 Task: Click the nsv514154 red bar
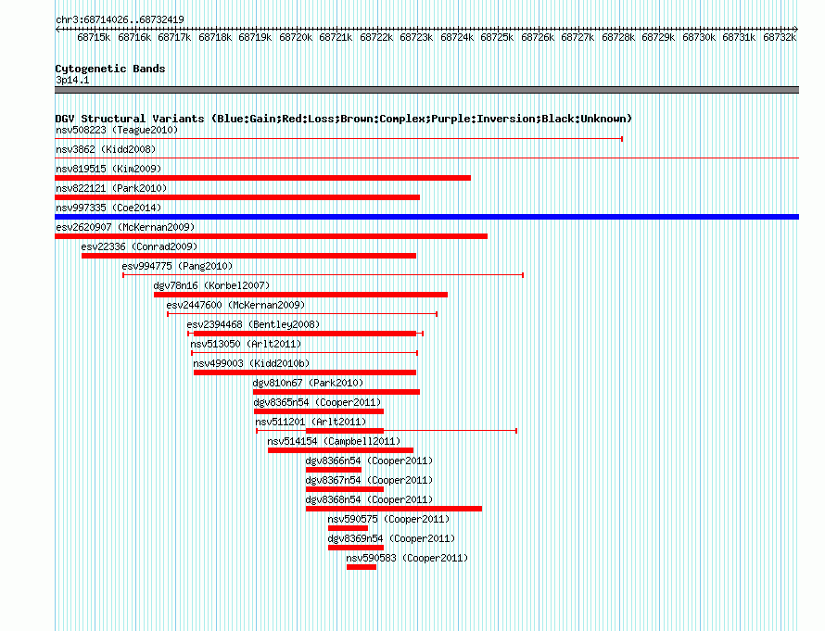click(x=340, y=450)
